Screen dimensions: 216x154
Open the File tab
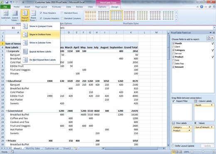pyautogui.click(x=5, y=7)
